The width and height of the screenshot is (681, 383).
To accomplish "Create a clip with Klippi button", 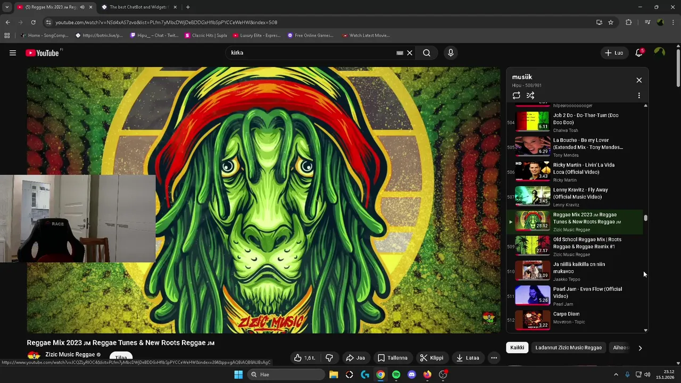I will (431, 358).
